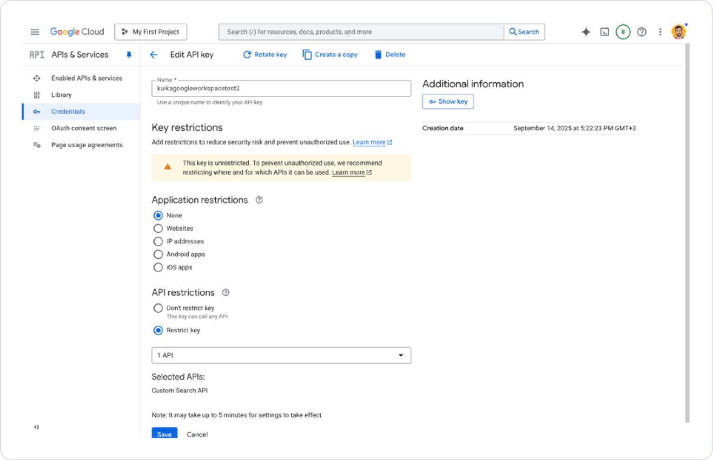Click the Save button

tap(165, 433)
